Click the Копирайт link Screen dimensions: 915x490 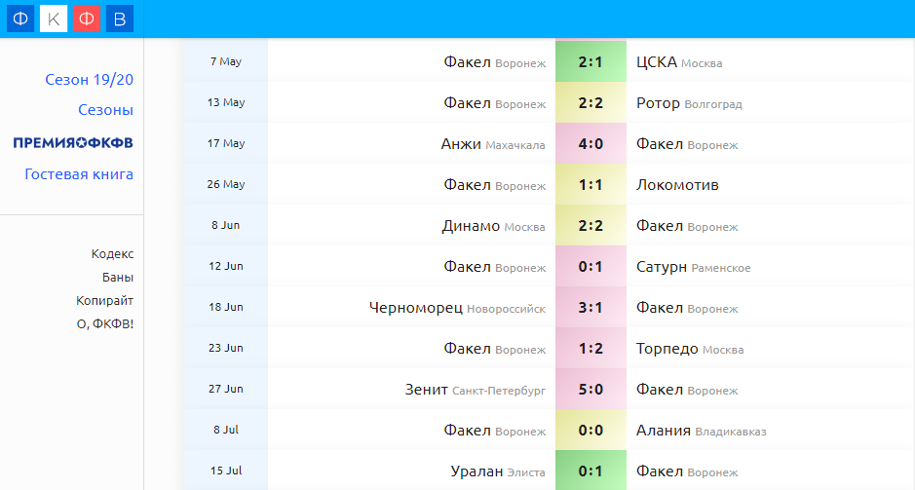105,300
